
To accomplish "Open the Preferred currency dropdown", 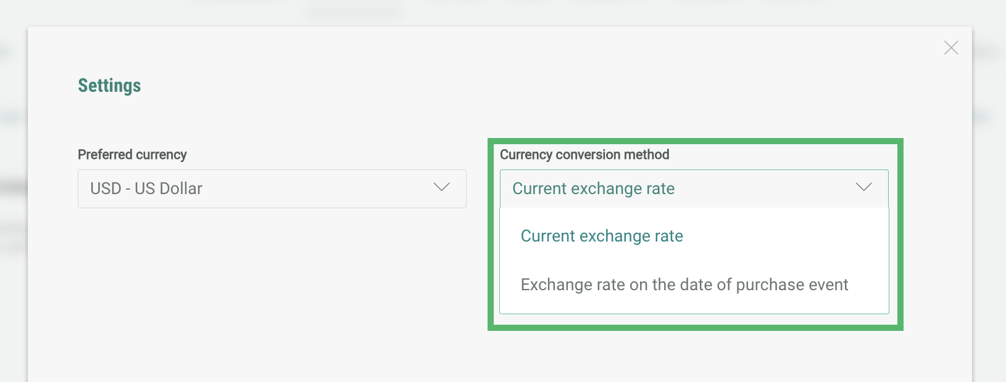I will [x=272, y=189].
